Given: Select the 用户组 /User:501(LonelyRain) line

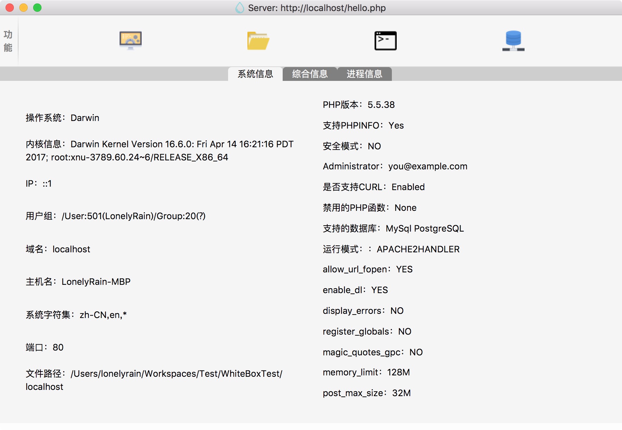Looking at the screenshot, I should click(x=116, y=216).
